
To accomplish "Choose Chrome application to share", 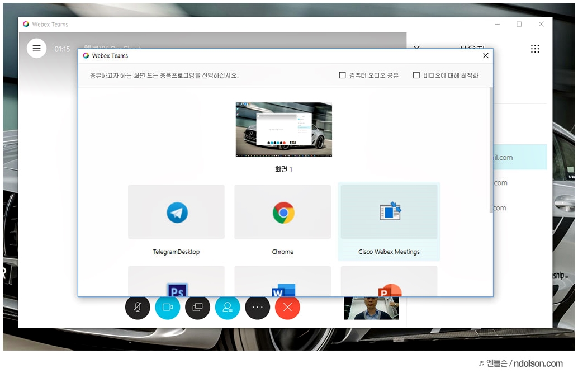I will click(283, 212).
